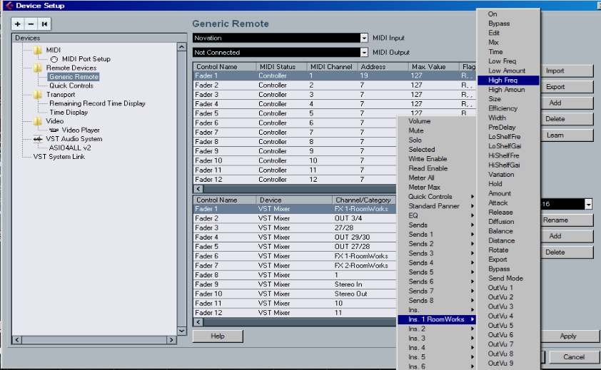Viewport: 601px width, 370px height.
Task: Click the Video Player camera icon
Action: [x=54, y=130]
